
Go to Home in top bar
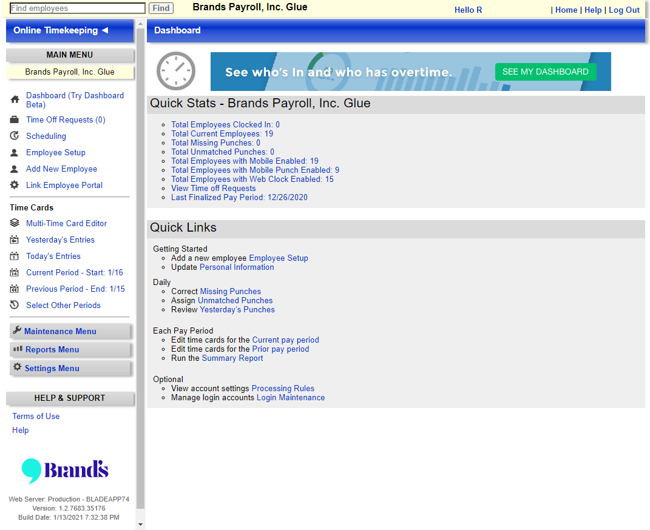(566, 10)
